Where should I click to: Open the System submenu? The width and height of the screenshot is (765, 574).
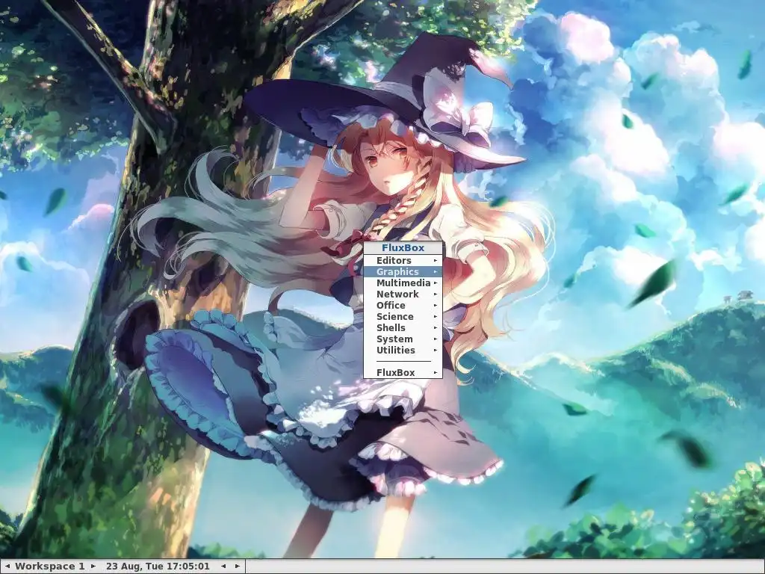[403, 339]
